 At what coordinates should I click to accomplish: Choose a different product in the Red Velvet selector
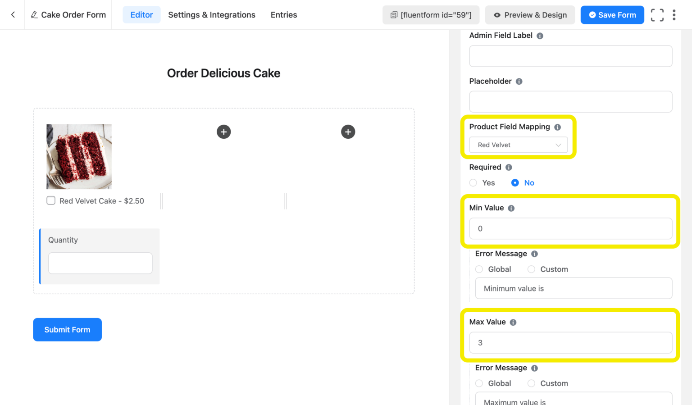tap(518, 145)
